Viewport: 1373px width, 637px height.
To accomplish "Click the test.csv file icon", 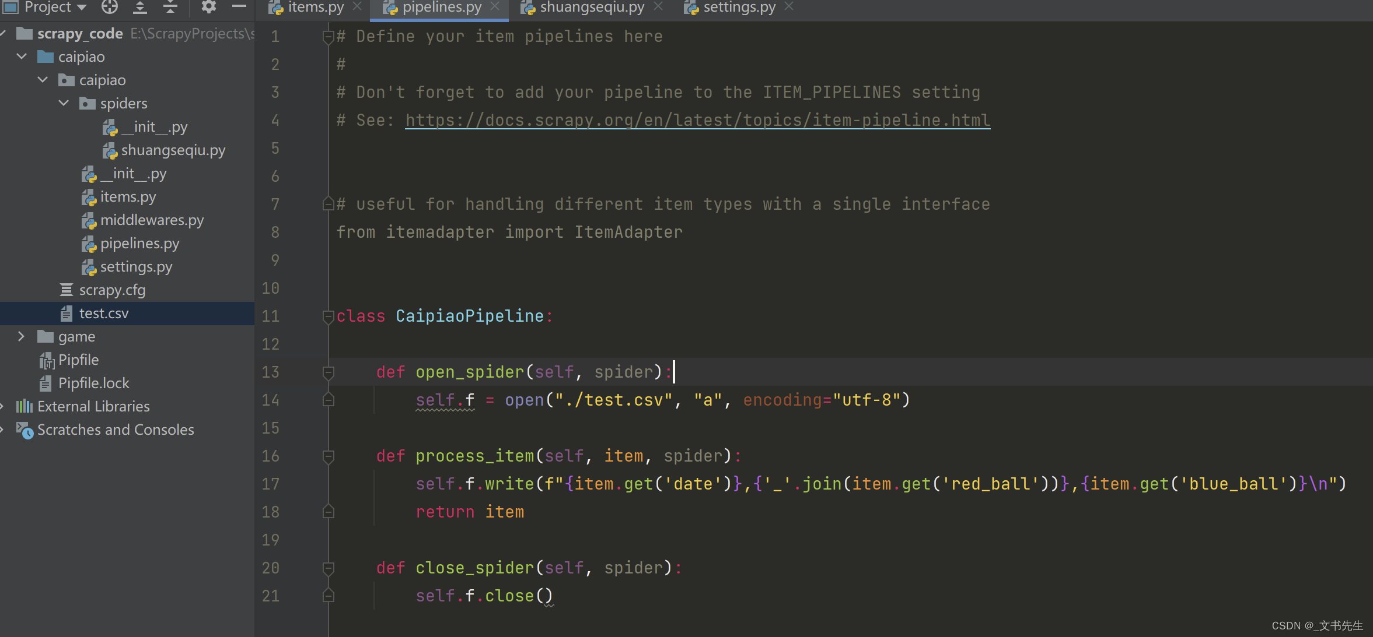I will tap(67, 314).
